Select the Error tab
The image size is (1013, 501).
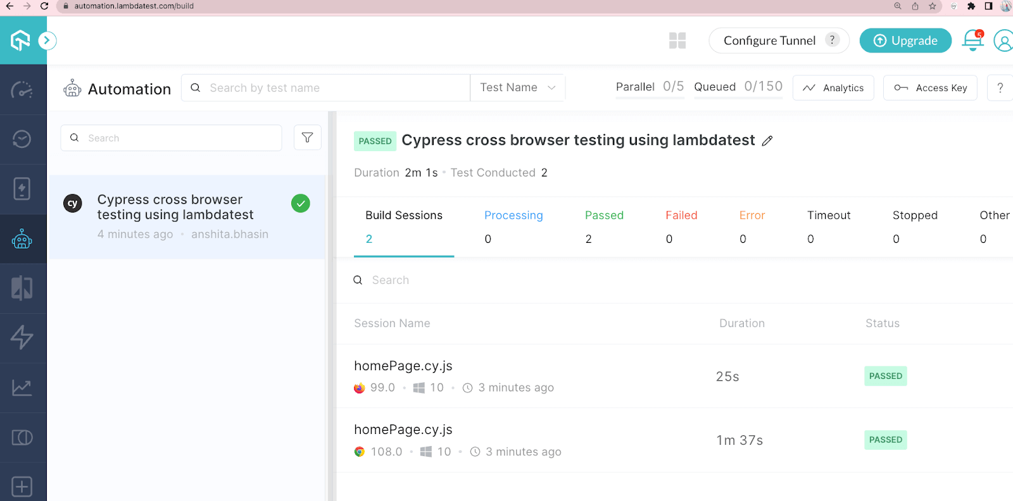click(752, 226)
